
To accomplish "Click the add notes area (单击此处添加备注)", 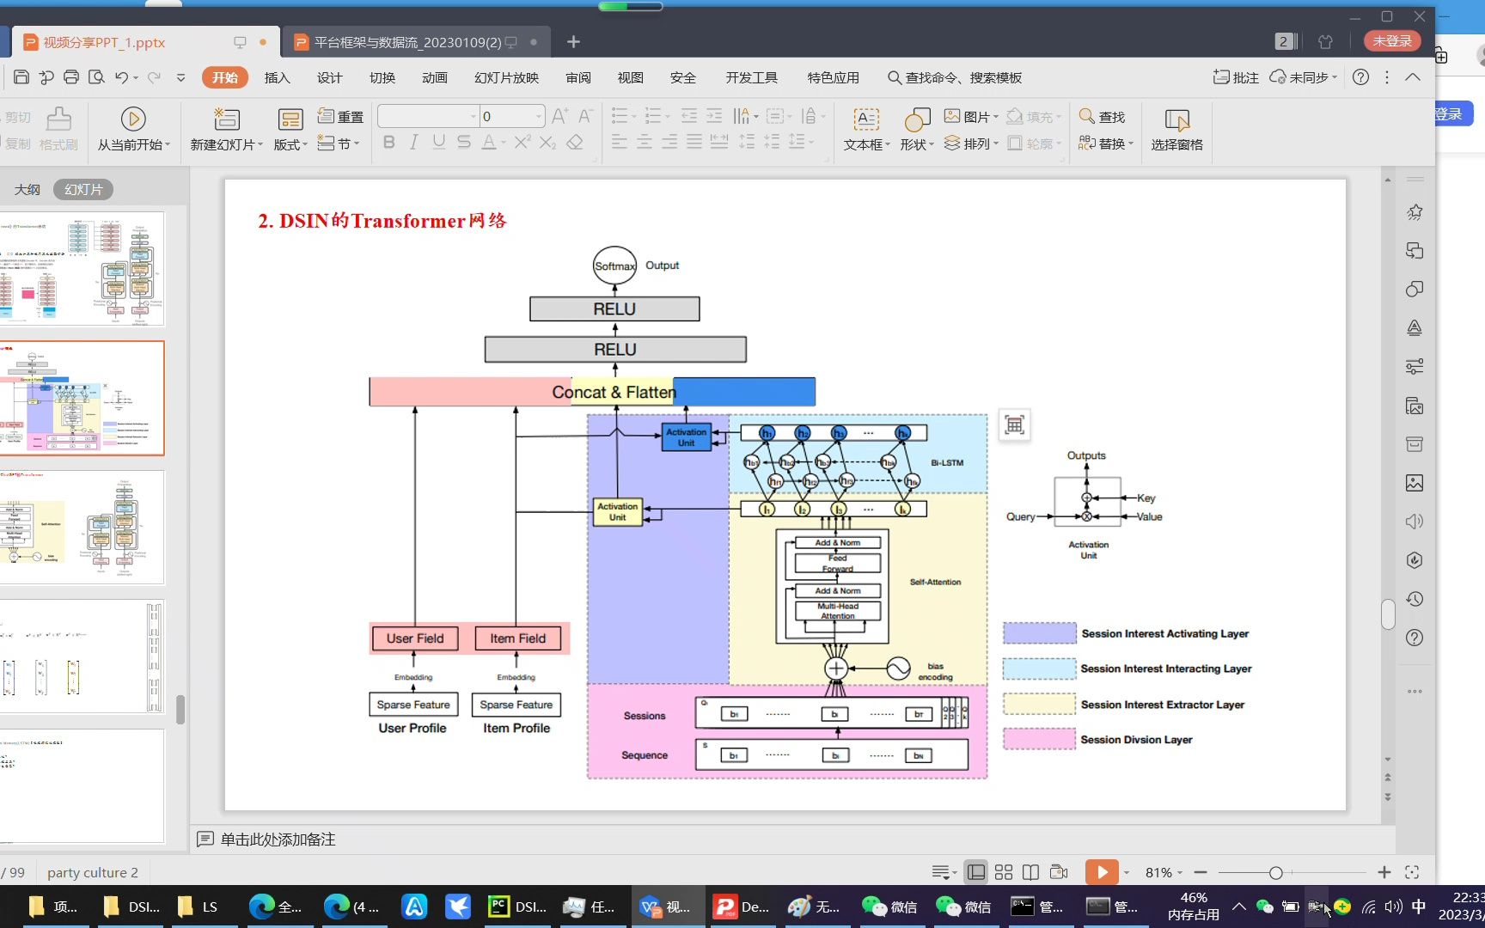I will [x=278, y=839].
